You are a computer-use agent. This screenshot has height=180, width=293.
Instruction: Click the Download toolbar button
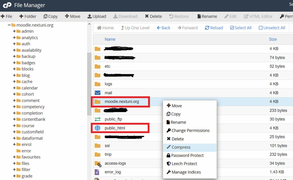[x=125, y=16]
